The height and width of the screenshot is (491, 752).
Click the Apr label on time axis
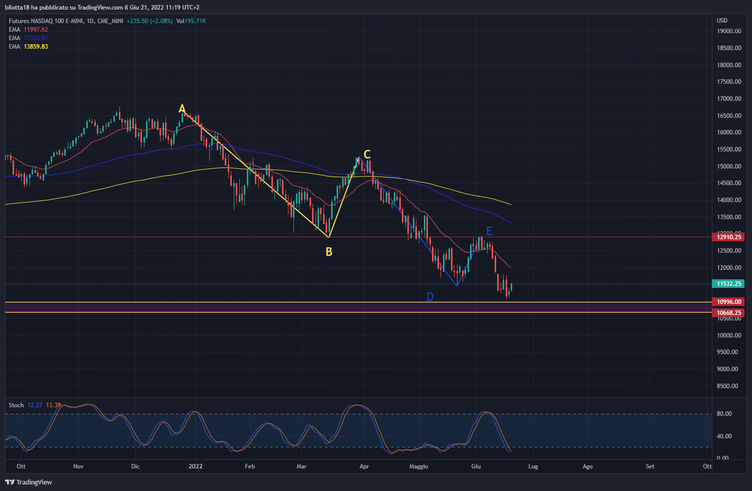click(x=364, y=466)
